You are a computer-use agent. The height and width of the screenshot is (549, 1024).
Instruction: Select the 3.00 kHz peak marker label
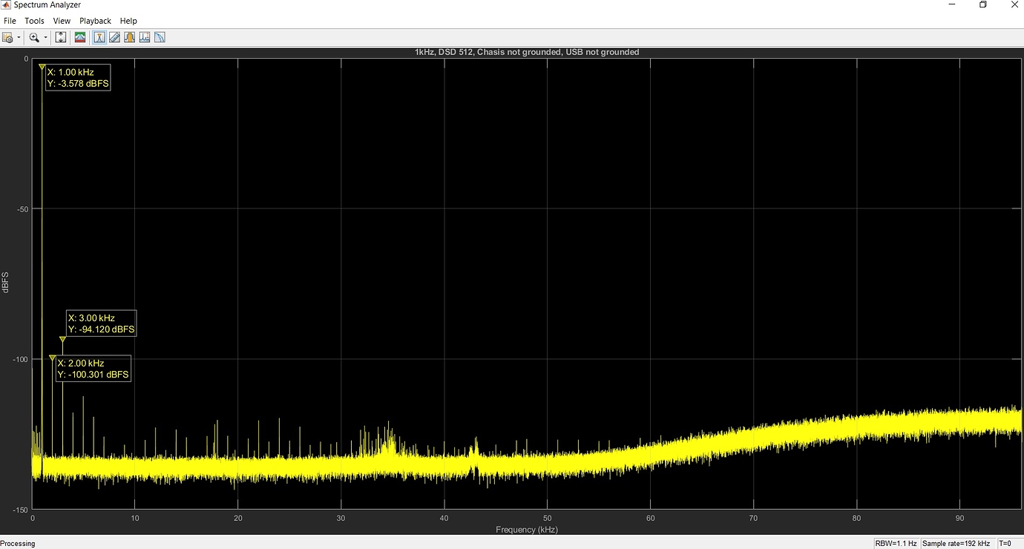click(x=101, y=323)
